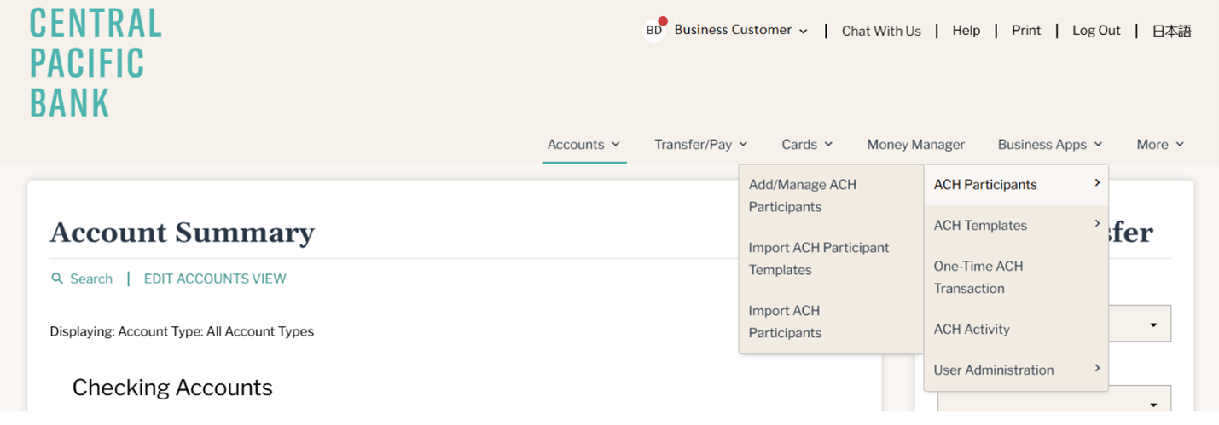Open the Accounts navigation dropdown

coord(584,145)
